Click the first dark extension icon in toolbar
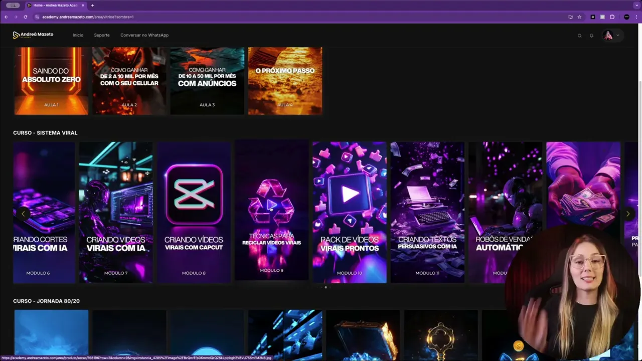642x361 pixels. (x=593, y=17)
